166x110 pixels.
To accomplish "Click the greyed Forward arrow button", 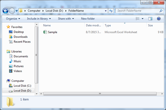I will (12, 11).
